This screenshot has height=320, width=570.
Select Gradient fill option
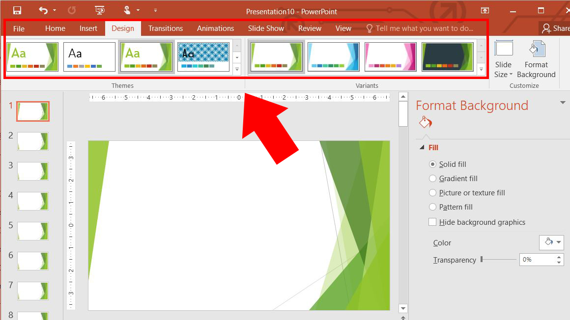pyautogui.click(x=432, y=178)
